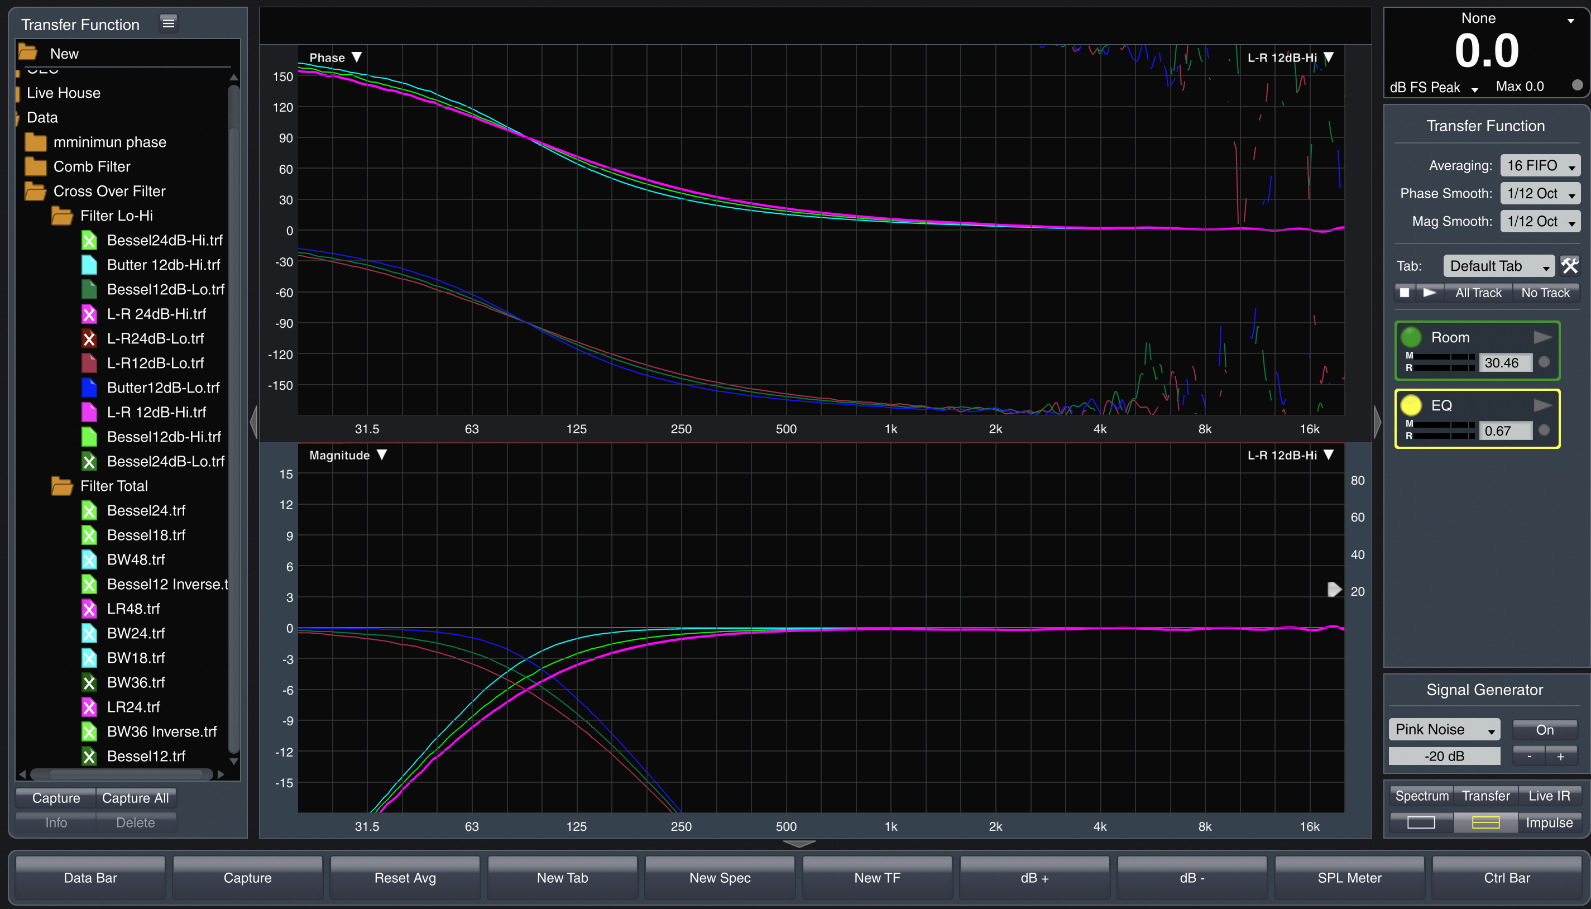Click the L-R24dB-Lo.trf red X icon
The height and width of the screenshot is (909, 1591).
click(x=89, y=338)
